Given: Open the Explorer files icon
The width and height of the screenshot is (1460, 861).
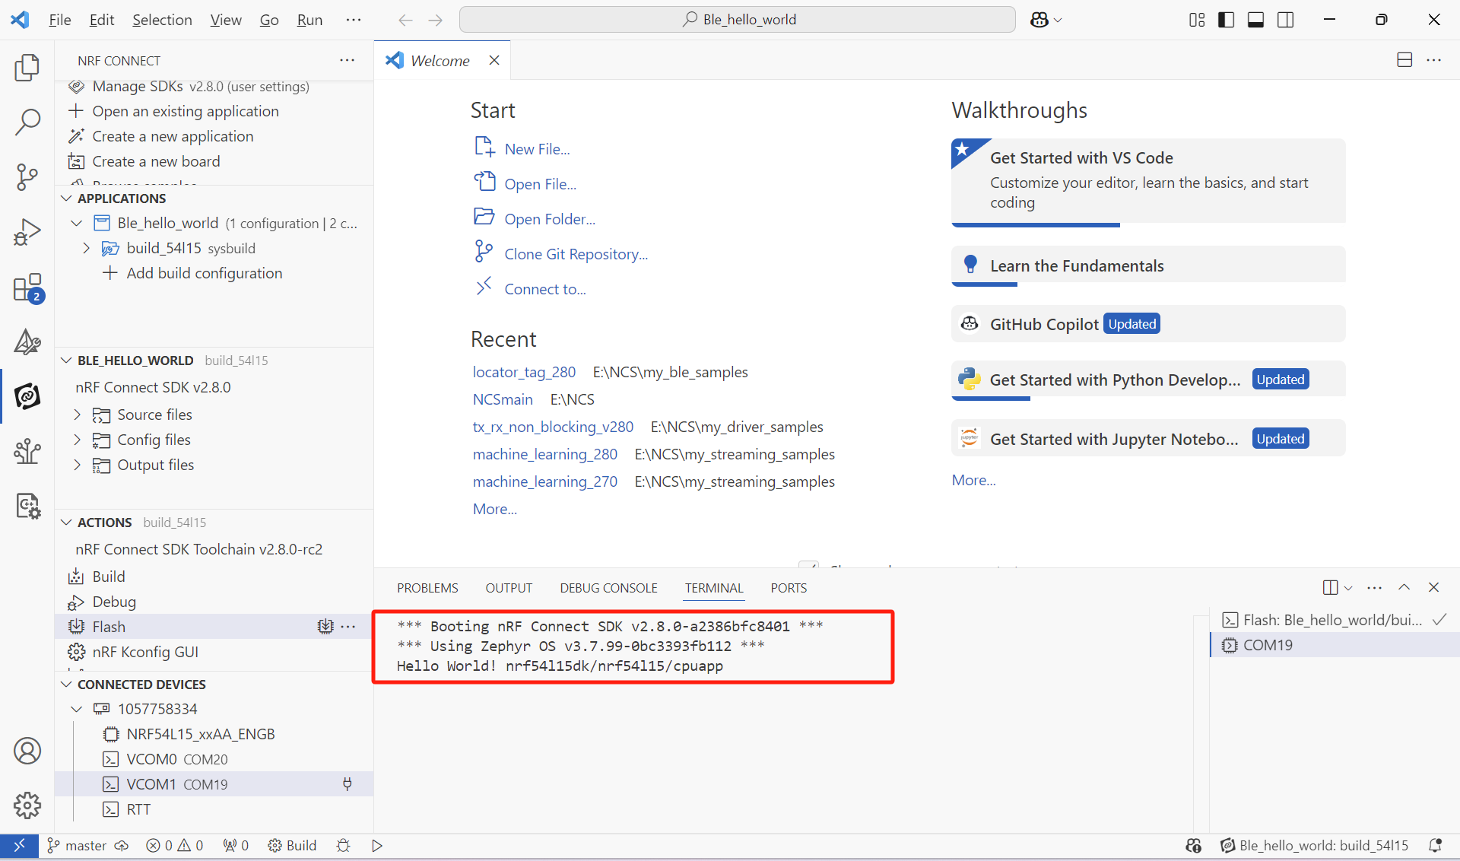Looking at the screenshot, I should click(x=27, y=68).
